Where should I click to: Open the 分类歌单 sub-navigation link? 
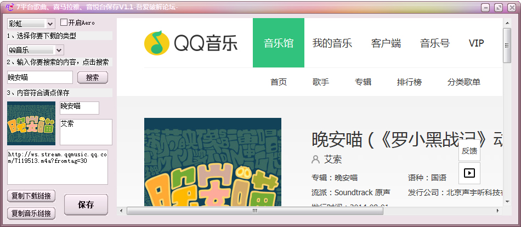[463, 82]
